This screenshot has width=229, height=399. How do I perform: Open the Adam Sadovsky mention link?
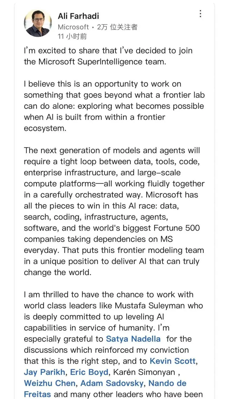point(113,383)
